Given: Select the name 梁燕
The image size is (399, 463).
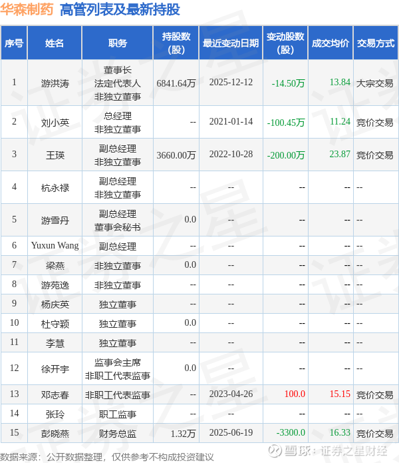Looking at the screenshot, I should coord(55,266).
